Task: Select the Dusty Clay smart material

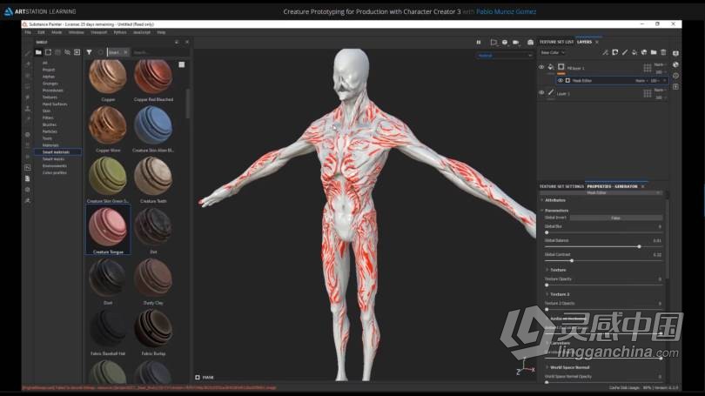Action: click(153, 282)
